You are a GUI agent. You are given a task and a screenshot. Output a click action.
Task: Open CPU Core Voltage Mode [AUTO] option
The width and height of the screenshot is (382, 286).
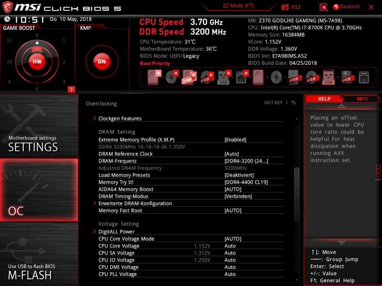pos(233,239)
